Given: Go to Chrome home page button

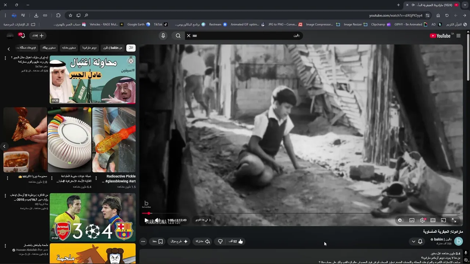Looking at the screenshot, I should click(438, 15).
